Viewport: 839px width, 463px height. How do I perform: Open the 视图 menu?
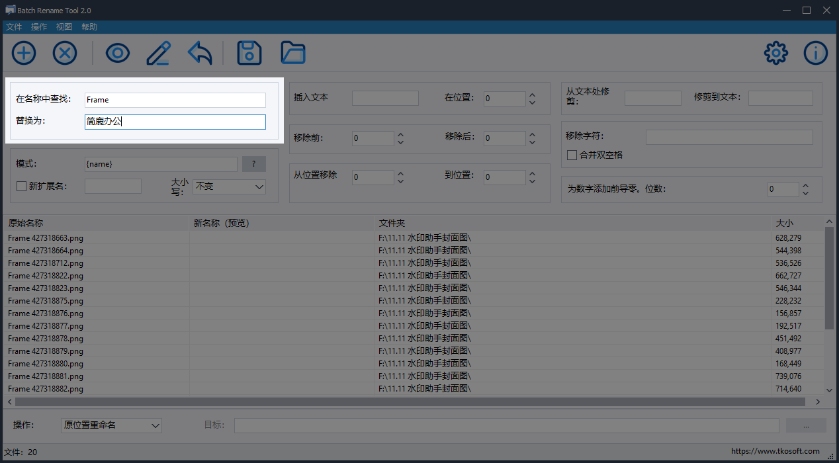click(x=64, y=27)
